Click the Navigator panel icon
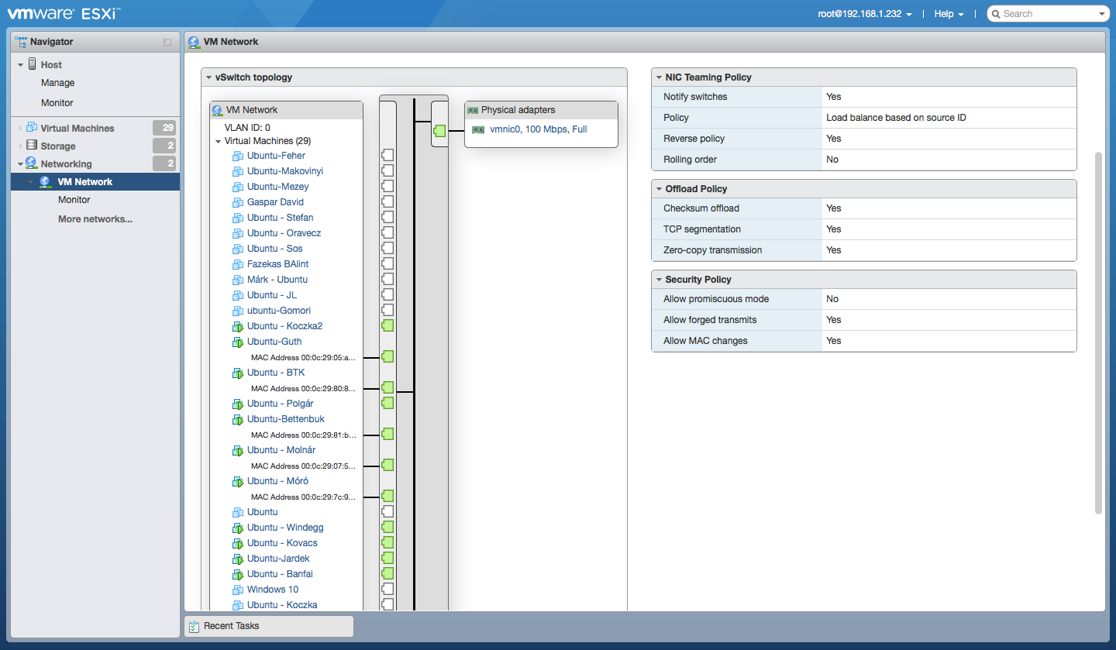Screen dimensions: 1116x650 (x=21, y=42)
